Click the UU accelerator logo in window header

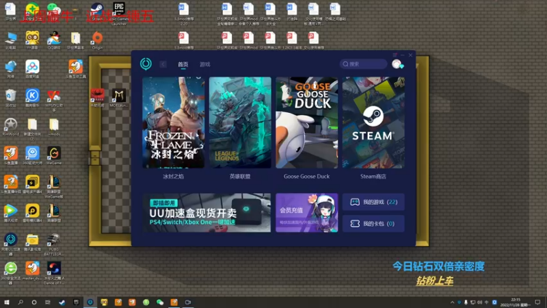pyautogui.click(x=146, y=64)
